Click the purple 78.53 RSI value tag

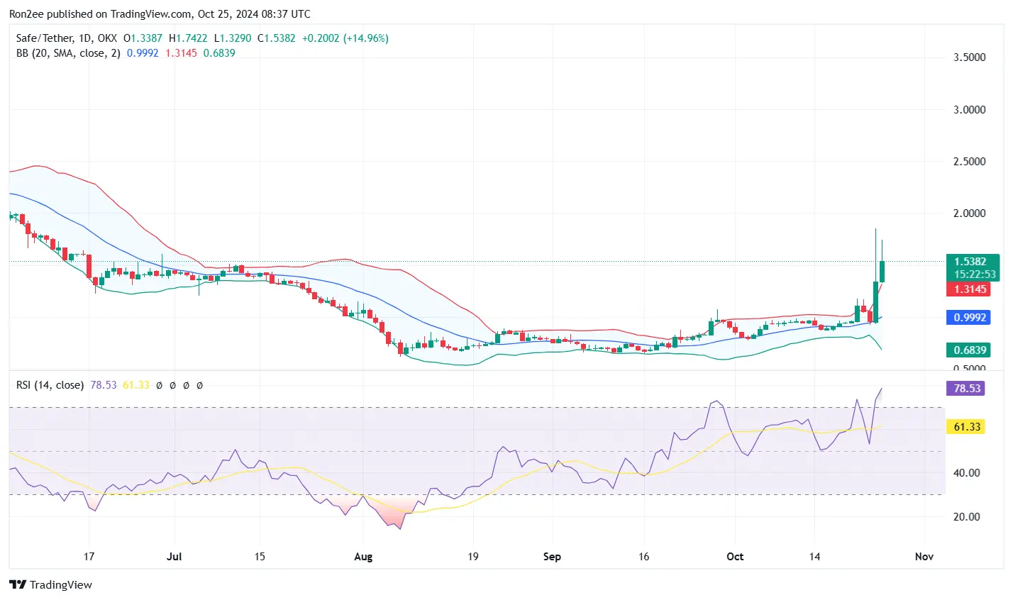click(x=966, y=388)
